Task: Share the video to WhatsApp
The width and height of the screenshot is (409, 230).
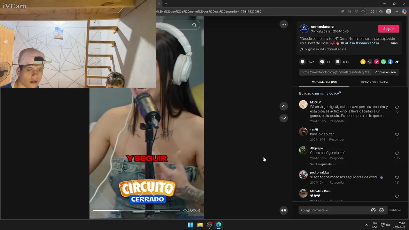Action: click(x=383, y=62)
